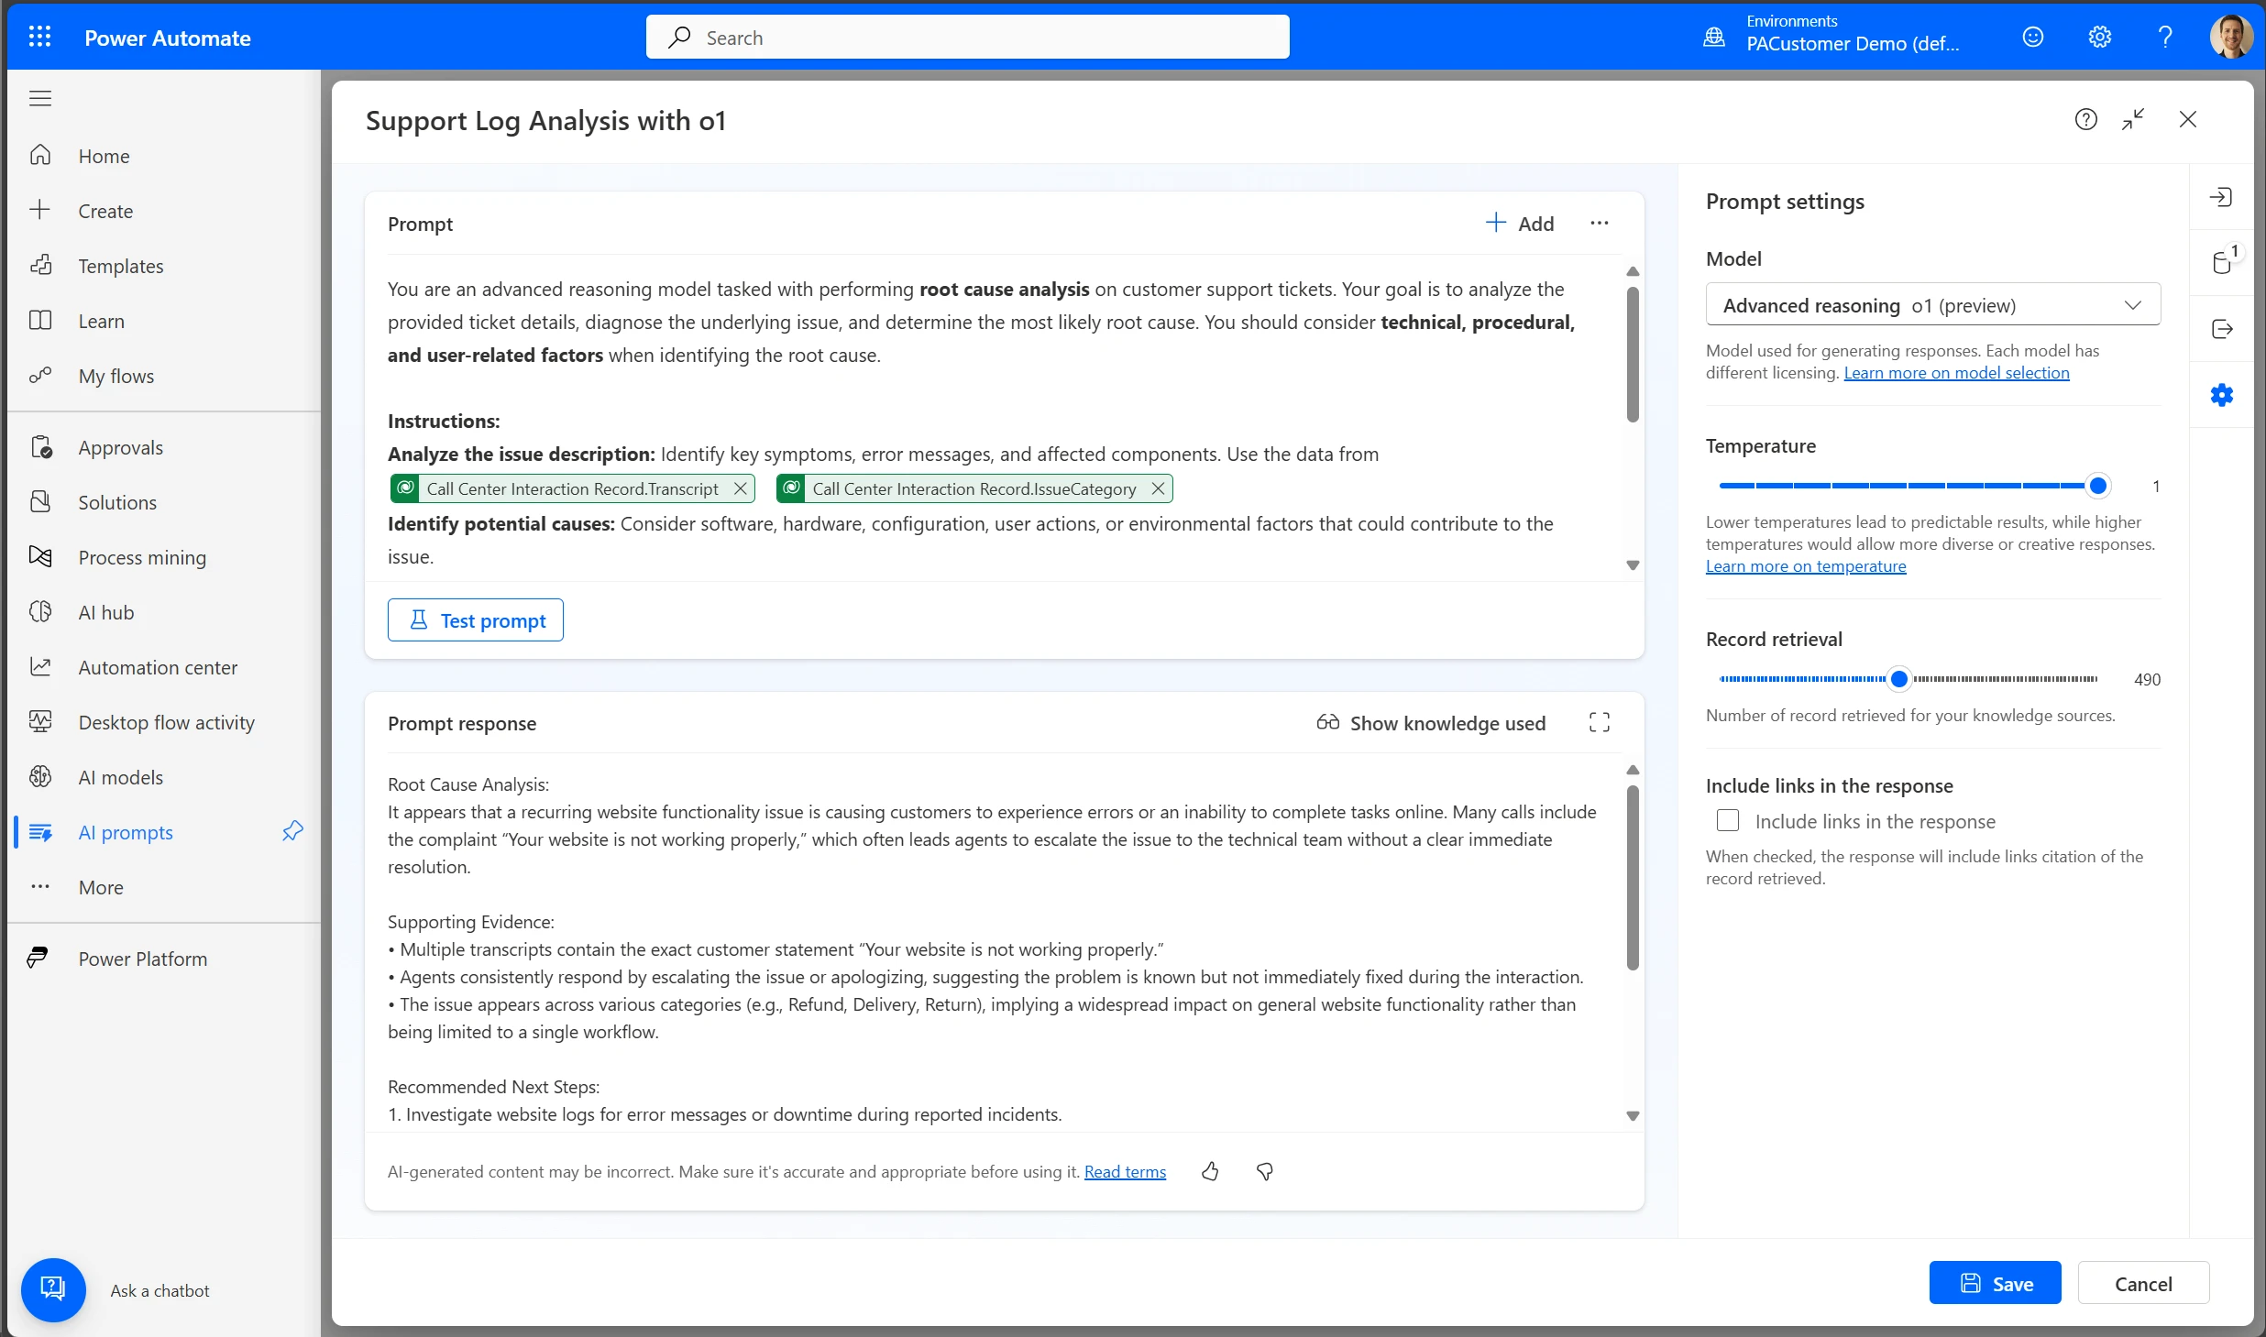Open the prompt Settings panel gear
Screen dimensions: 2266x1337
coord(2222,394)
